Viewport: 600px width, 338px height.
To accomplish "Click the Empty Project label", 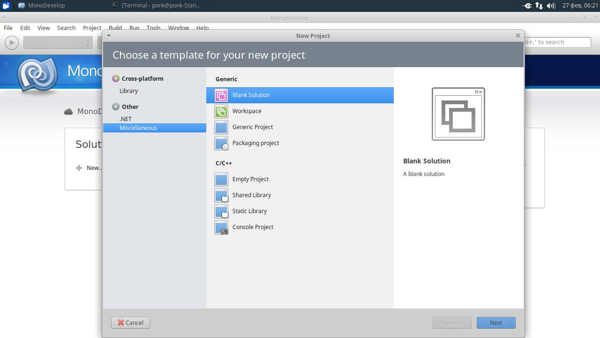I will pos(250,179).
